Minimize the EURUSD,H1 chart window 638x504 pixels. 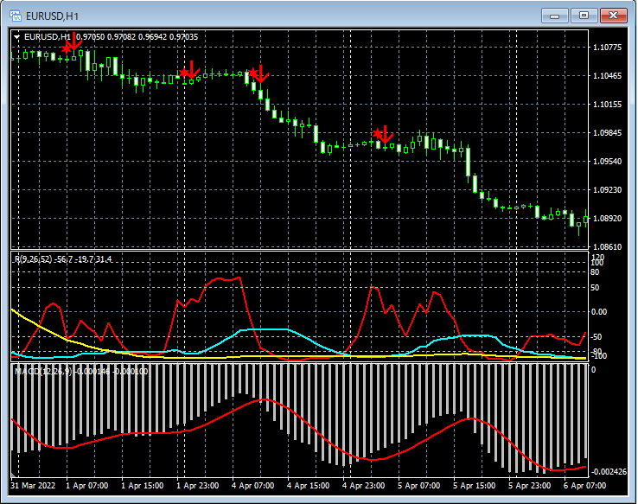(x=555, y=16)
